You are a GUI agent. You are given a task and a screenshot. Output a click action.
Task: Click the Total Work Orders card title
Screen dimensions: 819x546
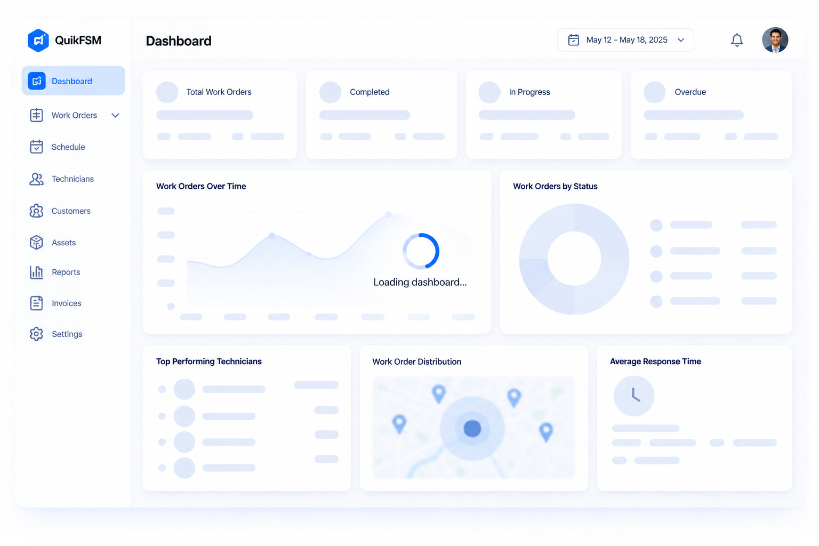coord(219,92)
